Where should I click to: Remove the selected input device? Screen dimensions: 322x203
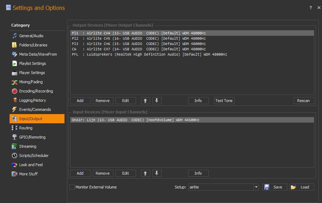click(x=103, y=173)
